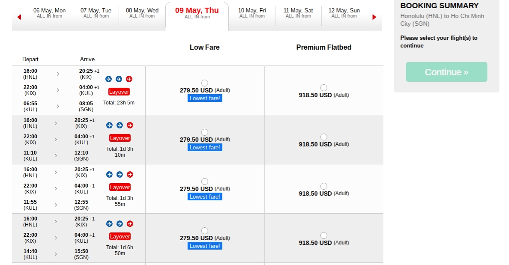The height and width of the screenshot is (265, 509).
Task: Click first blue plane icon in fourth row
Action: [109, 223]
